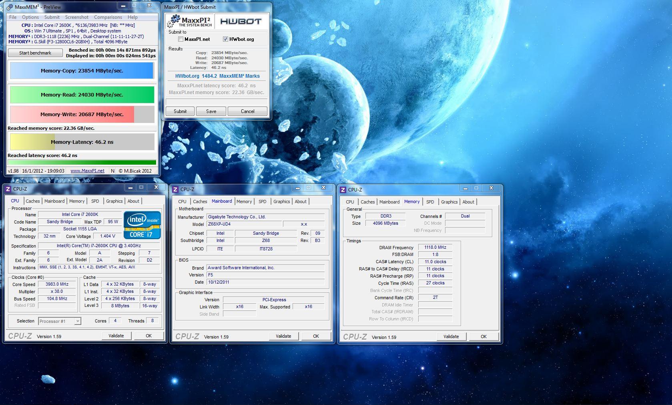Open the Screenshot menu in MaxxMEM
672x405 pixels.
(x=77, y=17)
